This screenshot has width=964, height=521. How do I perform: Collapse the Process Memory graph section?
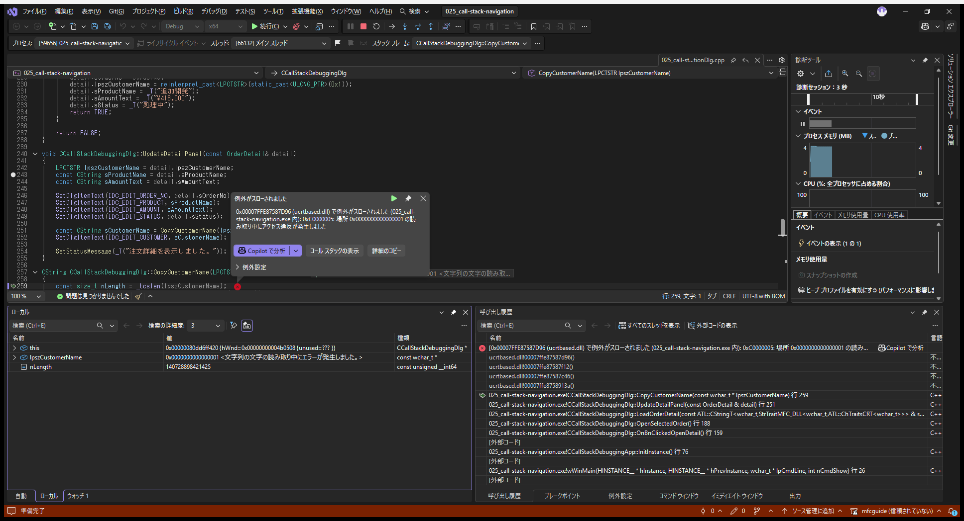click(799, 136)
